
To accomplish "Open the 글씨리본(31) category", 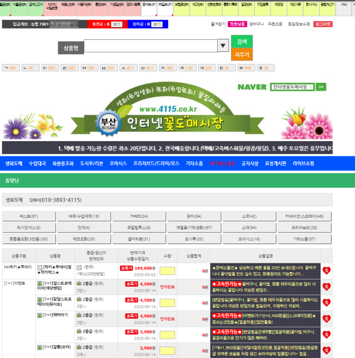I will pyautogui.click(x=139, y=239).
